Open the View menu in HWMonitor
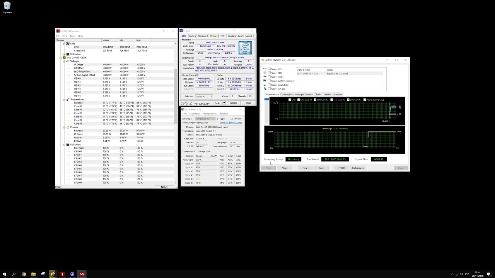 coord(65,36)
